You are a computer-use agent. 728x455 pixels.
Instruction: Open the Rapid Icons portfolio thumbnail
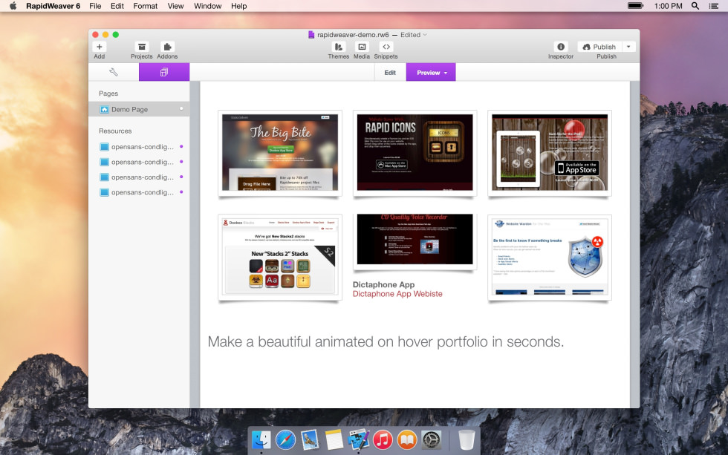(x=415, y=153)
